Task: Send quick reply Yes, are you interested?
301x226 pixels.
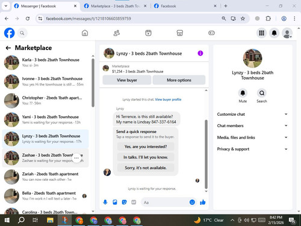Action: coord(146,146)
